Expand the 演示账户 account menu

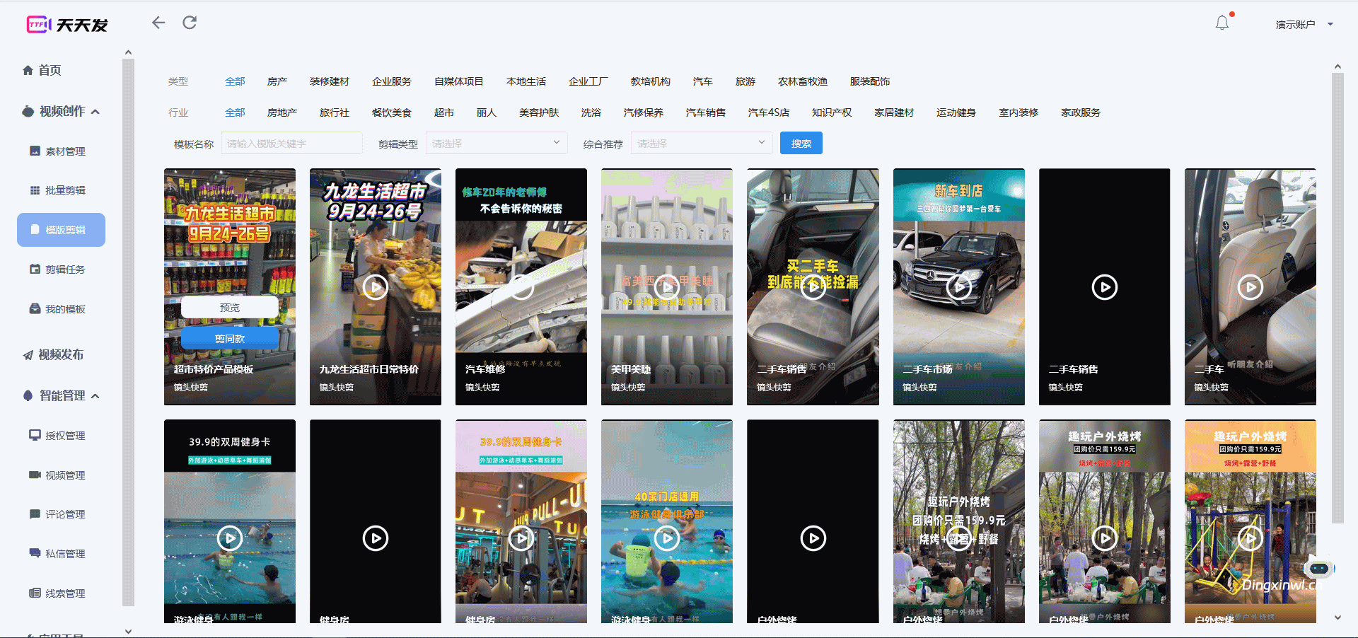[1304, 25]
